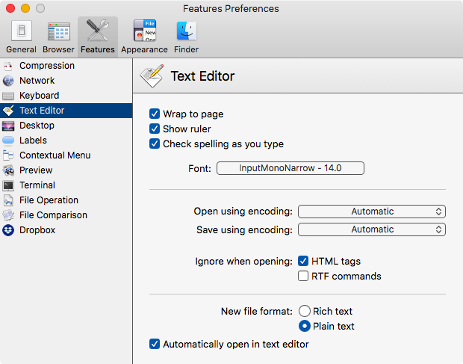Open the Open using encoding dropdown
463x364 pixels.
pos(372,212)
